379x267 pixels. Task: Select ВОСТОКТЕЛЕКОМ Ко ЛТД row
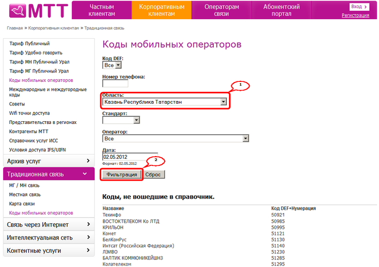(131, 221)
